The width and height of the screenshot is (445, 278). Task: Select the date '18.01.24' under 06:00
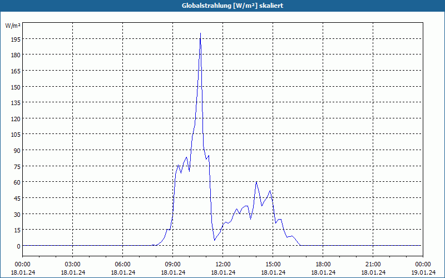(123, 272)
